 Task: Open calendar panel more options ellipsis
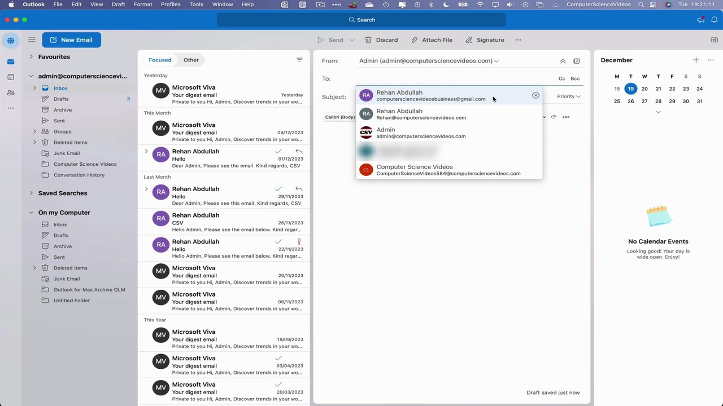711,60
